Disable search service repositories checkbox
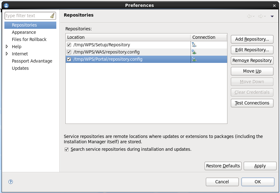This screenshot has width=280, height=193. click(67, 150)
